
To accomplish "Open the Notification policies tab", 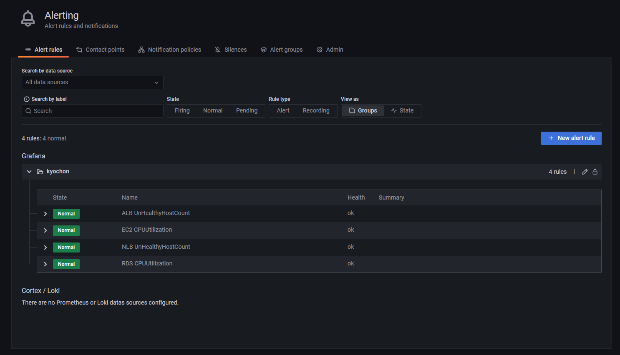I will (x=169, y=50).
